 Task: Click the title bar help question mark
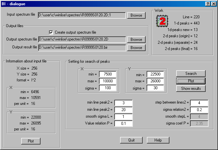[208, 4]
